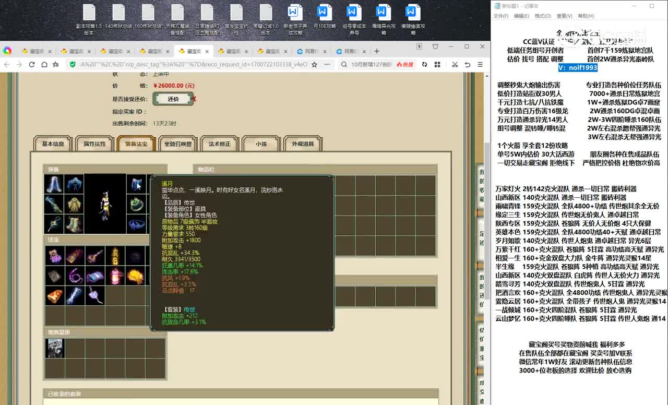Screen dimensions: 668x405
Task: Go to the browser home page icon
Action: click(44, 64)
